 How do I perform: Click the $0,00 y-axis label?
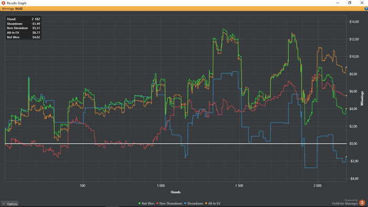(353, 143)
